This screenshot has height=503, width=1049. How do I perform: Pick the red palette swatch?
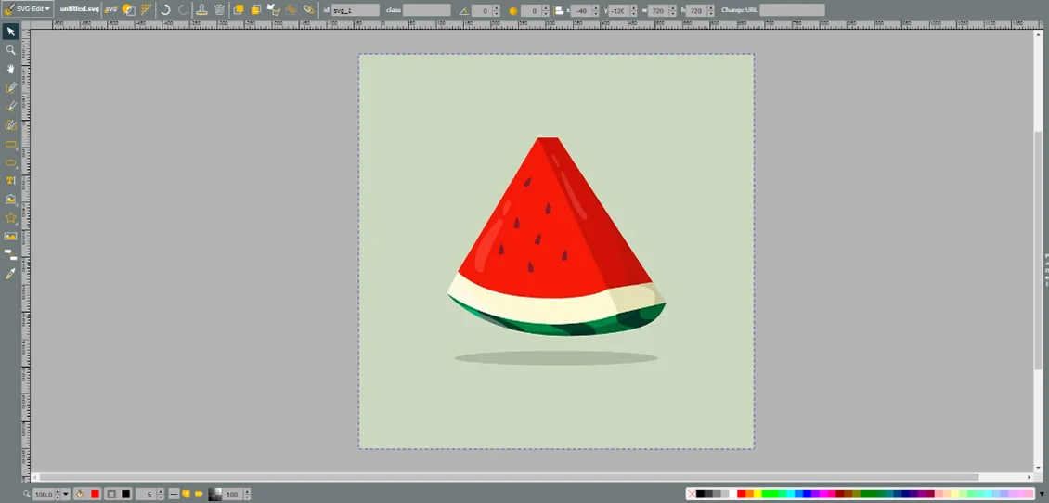tap(741, 495)
